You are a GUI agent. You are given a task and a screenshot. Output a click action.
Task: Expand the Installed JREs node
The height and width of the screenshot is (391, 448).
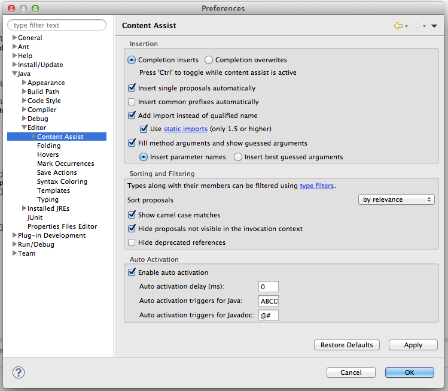tap(25, 208)
